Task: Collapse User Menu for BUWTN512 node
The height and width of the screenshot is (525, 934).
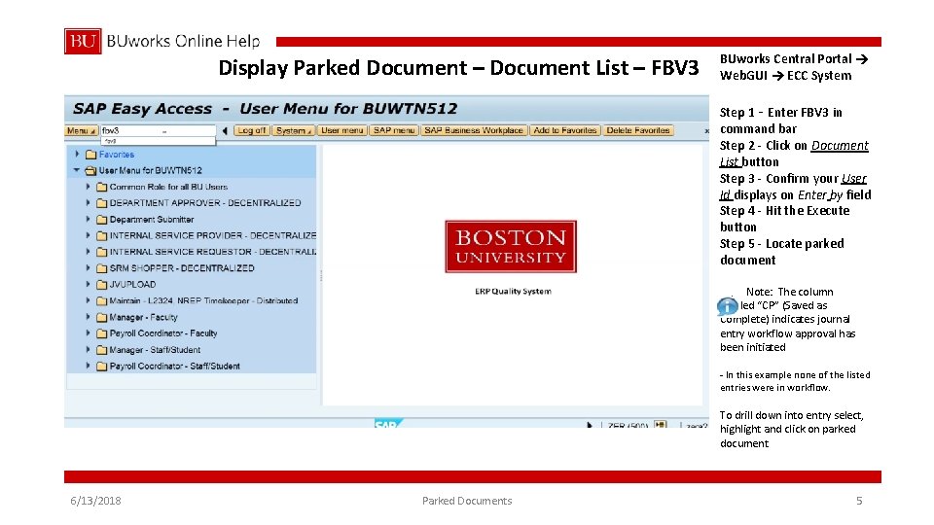Action: (77, 170)
